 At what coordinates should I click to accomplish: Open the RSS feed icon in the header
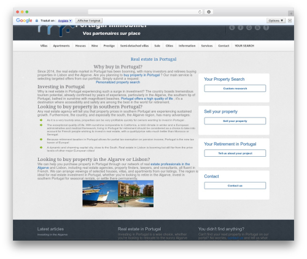257,28
